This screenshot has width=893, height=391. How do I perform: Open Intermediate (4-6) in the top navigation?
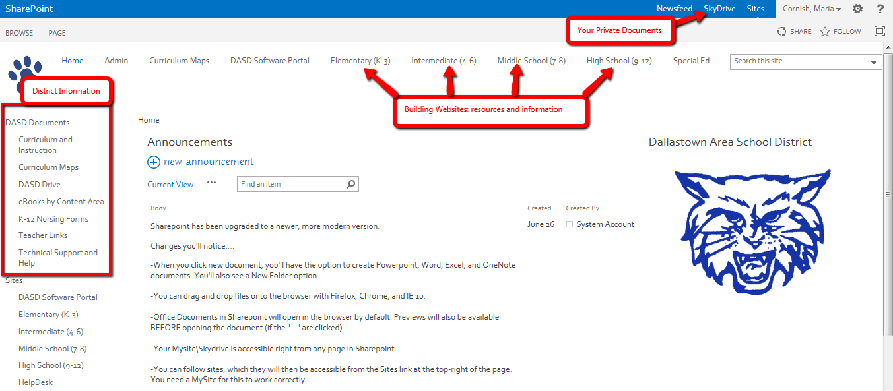(x=444, y=61)
